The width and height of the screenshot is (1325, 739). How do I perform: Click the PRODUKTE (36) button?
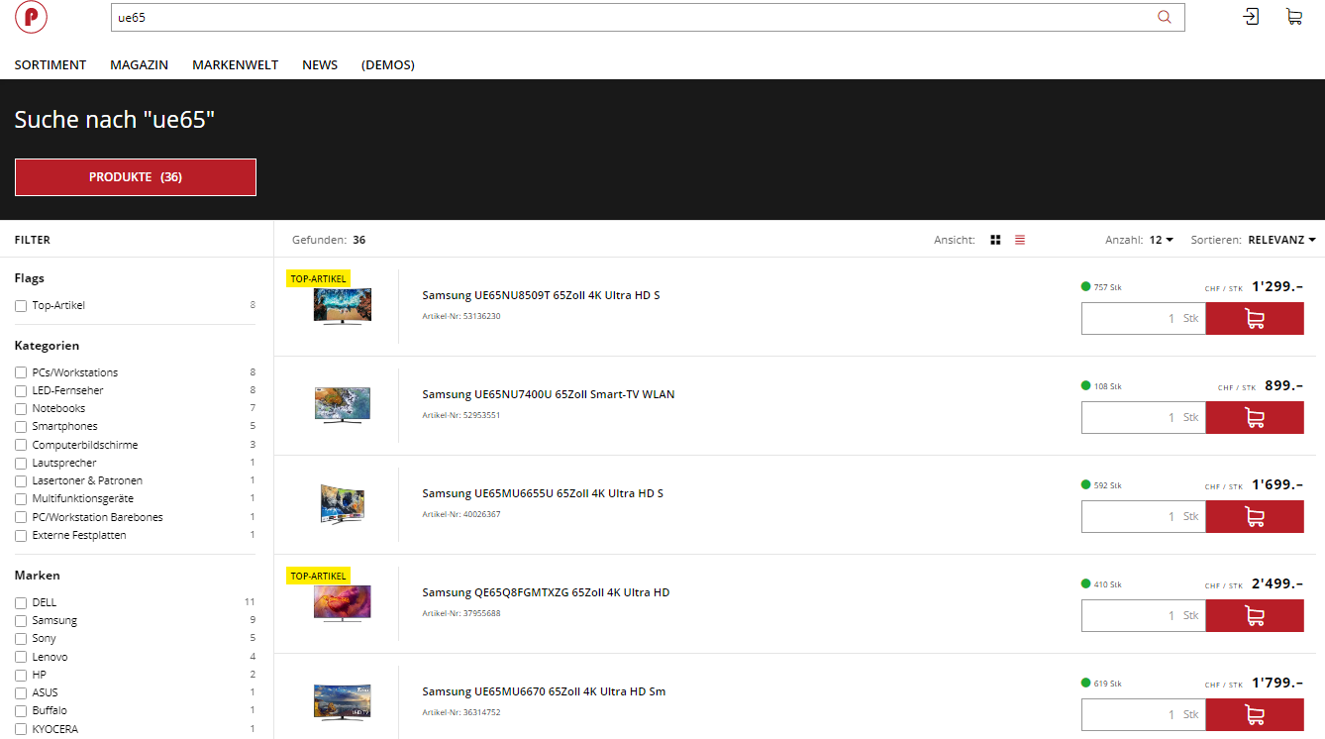(136, 177)
